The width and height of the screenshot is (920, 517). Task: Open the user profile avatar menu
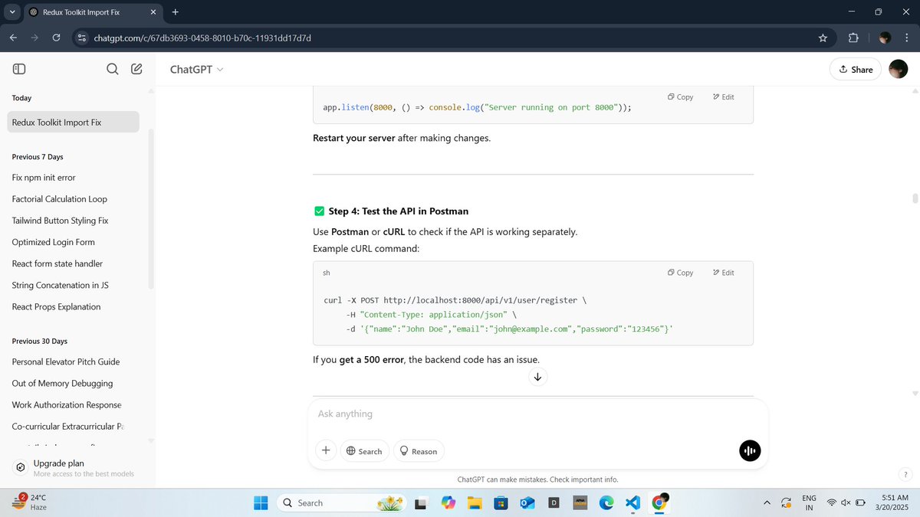pos(898,69)
